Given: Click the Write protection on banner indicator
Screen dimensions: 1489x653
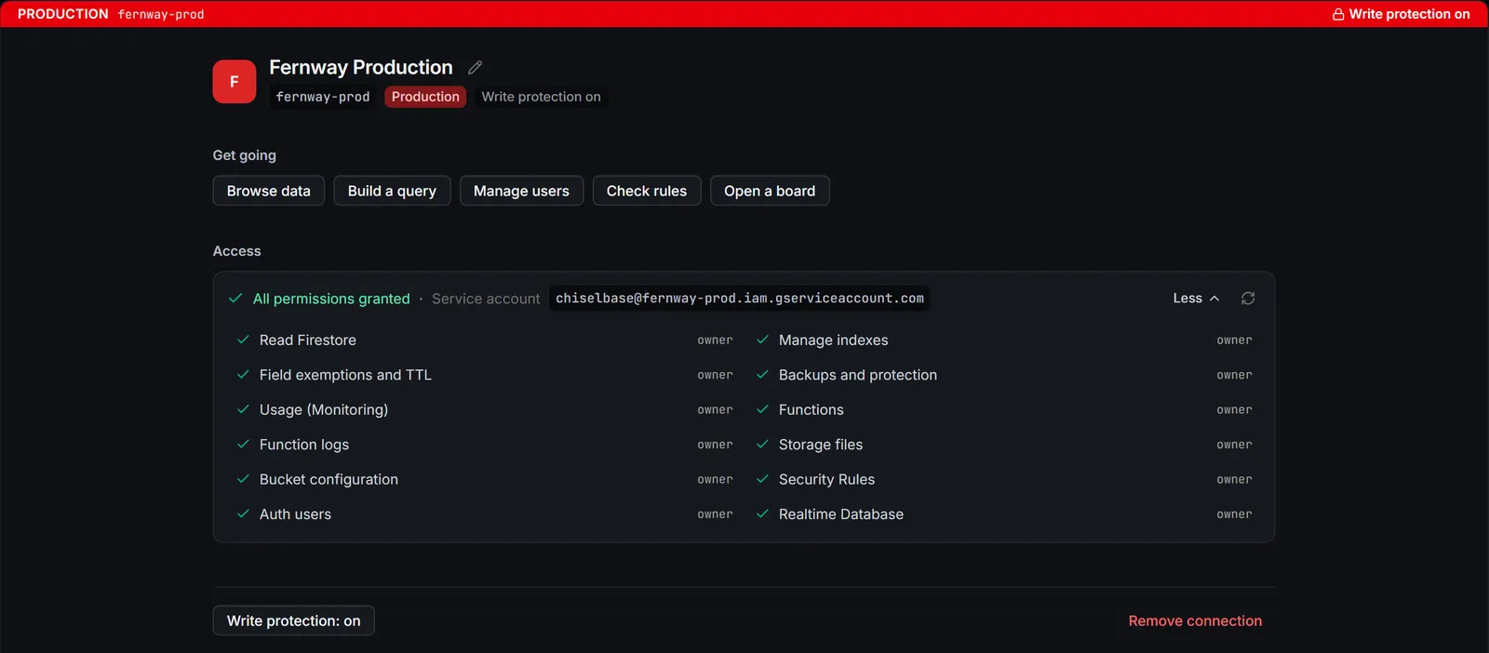Looking at the screenshot, I should coord(1401,14).
